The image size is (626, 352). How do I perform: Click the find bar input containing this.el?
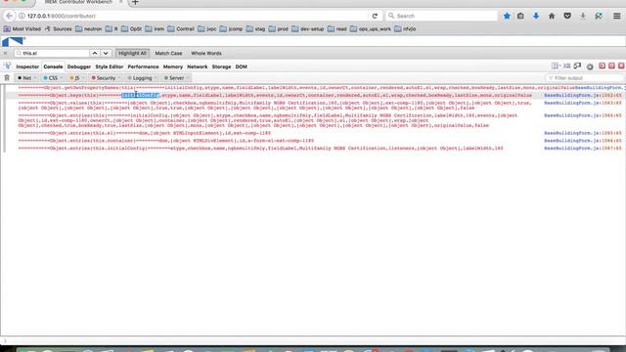pos(52,53)
